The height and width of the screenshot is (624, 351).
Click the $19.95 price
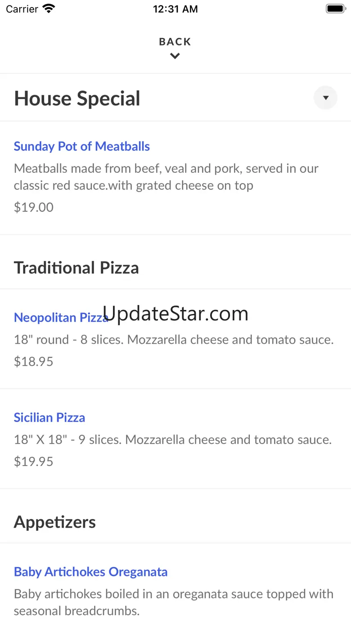click(34, 462)
